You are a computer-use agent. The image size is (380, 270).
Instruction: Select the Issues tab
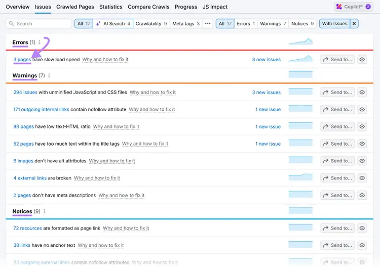point(43,7)
